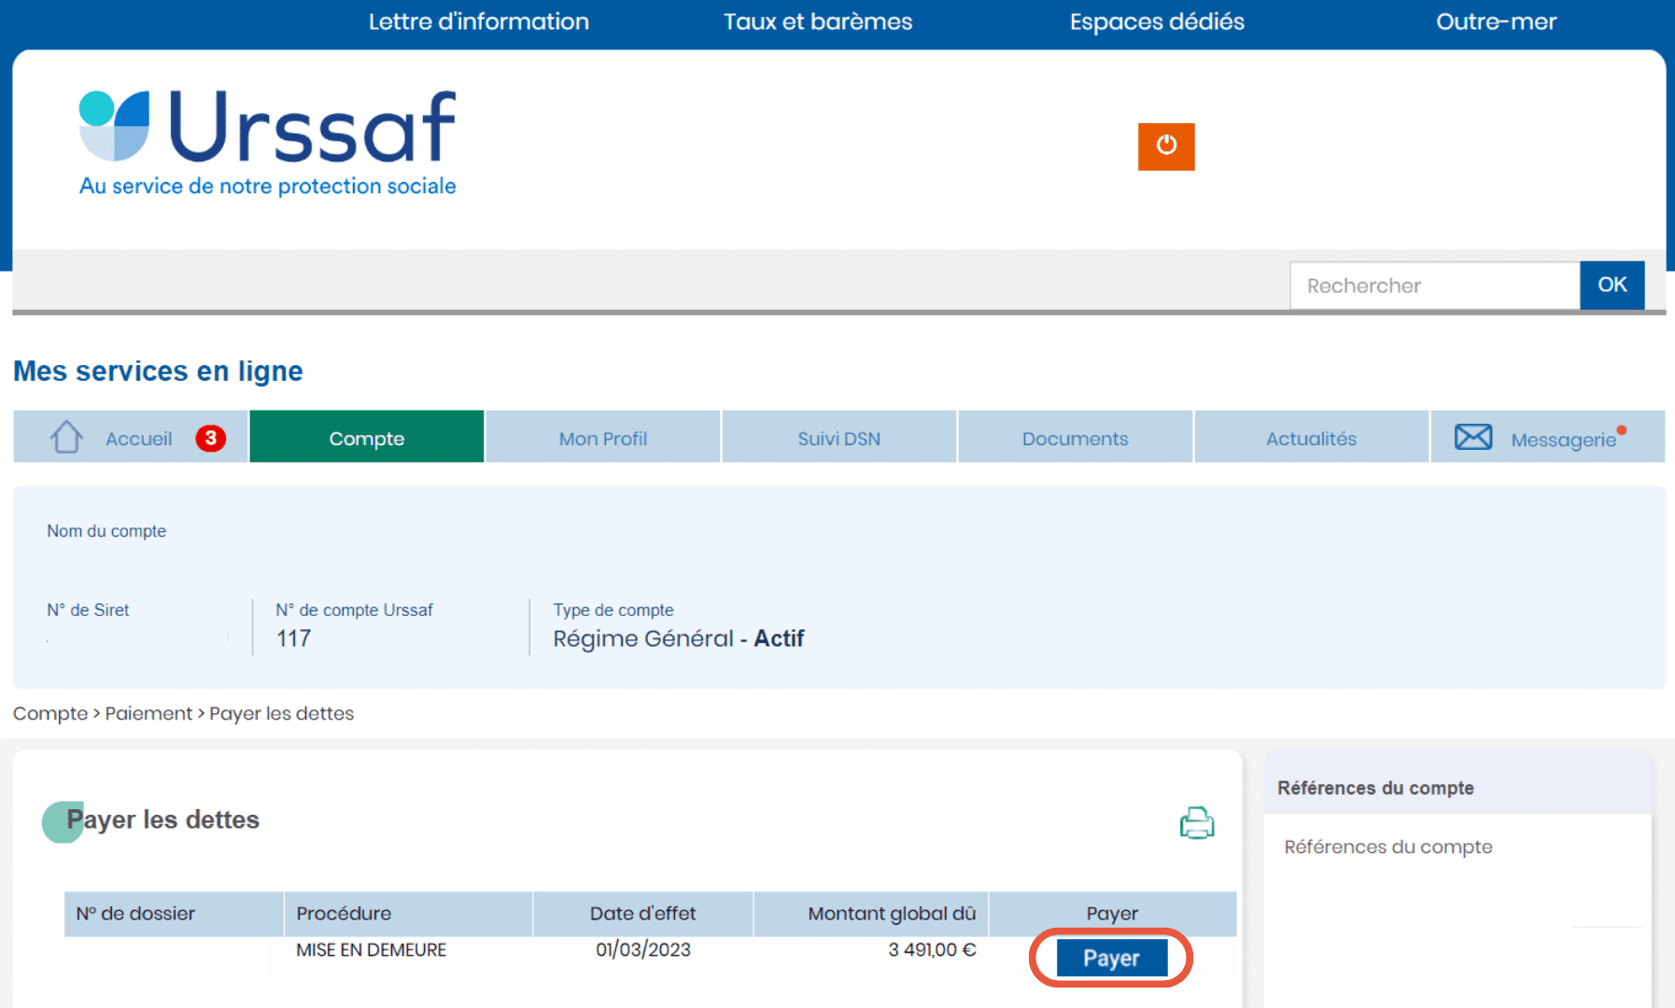Open the Actualités tab
Screen dimensions: 1675x1008
pos(1312,437)
